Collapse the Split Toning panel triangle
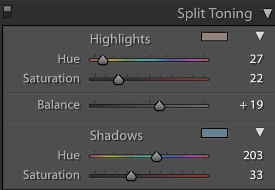The width and height of the screenshot is (275, 190). point(268,14)
